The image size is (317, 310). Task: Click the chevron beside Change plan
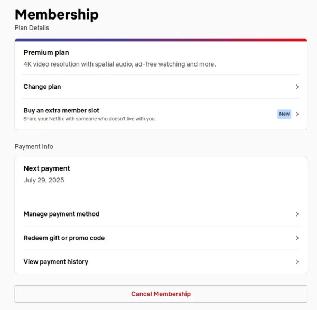tap(297, 87)
